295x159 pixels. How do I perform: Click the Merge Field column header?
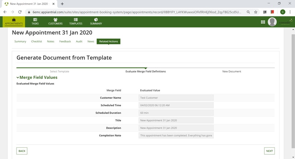coord(114,90)
